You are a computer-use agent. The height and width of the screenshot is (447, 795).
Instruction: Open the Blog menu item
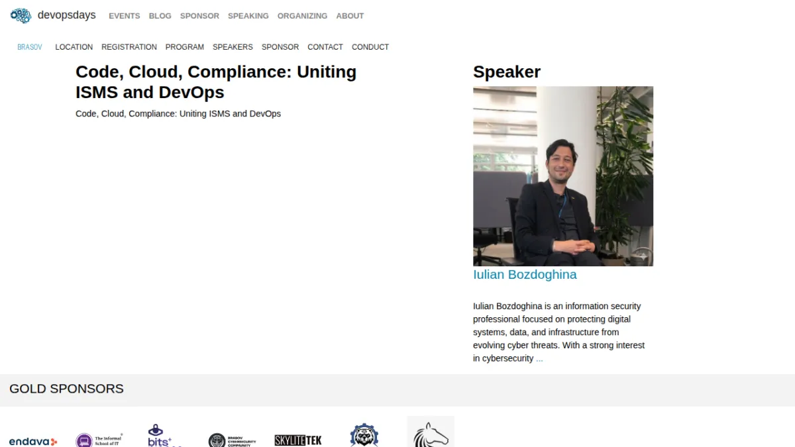(x=160, y=16)
